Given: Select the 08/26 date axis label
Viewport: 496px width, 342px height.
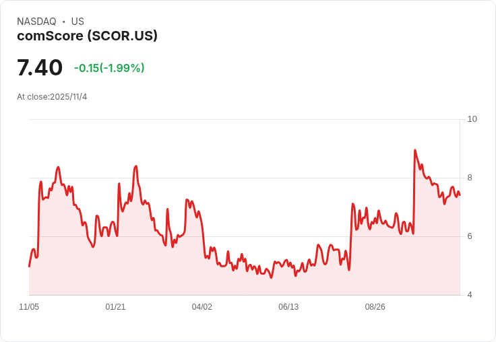Looking at the screenshot, I should pyautogui.click(x=375, y=306).
